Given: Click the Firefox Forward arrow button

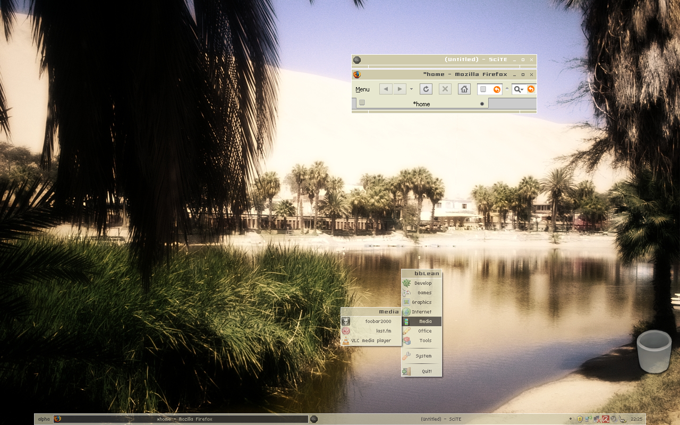Looking at the screenshot, I should click(x=399, y=89).
